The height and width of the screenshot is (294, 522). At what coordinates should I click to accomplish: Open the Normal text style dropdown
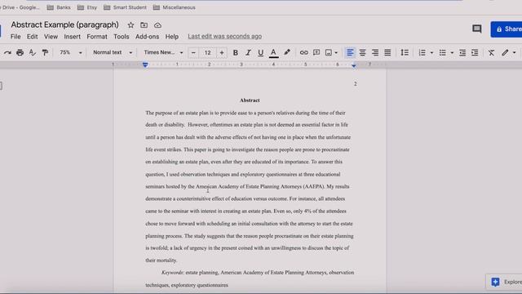tap(113, 52)
